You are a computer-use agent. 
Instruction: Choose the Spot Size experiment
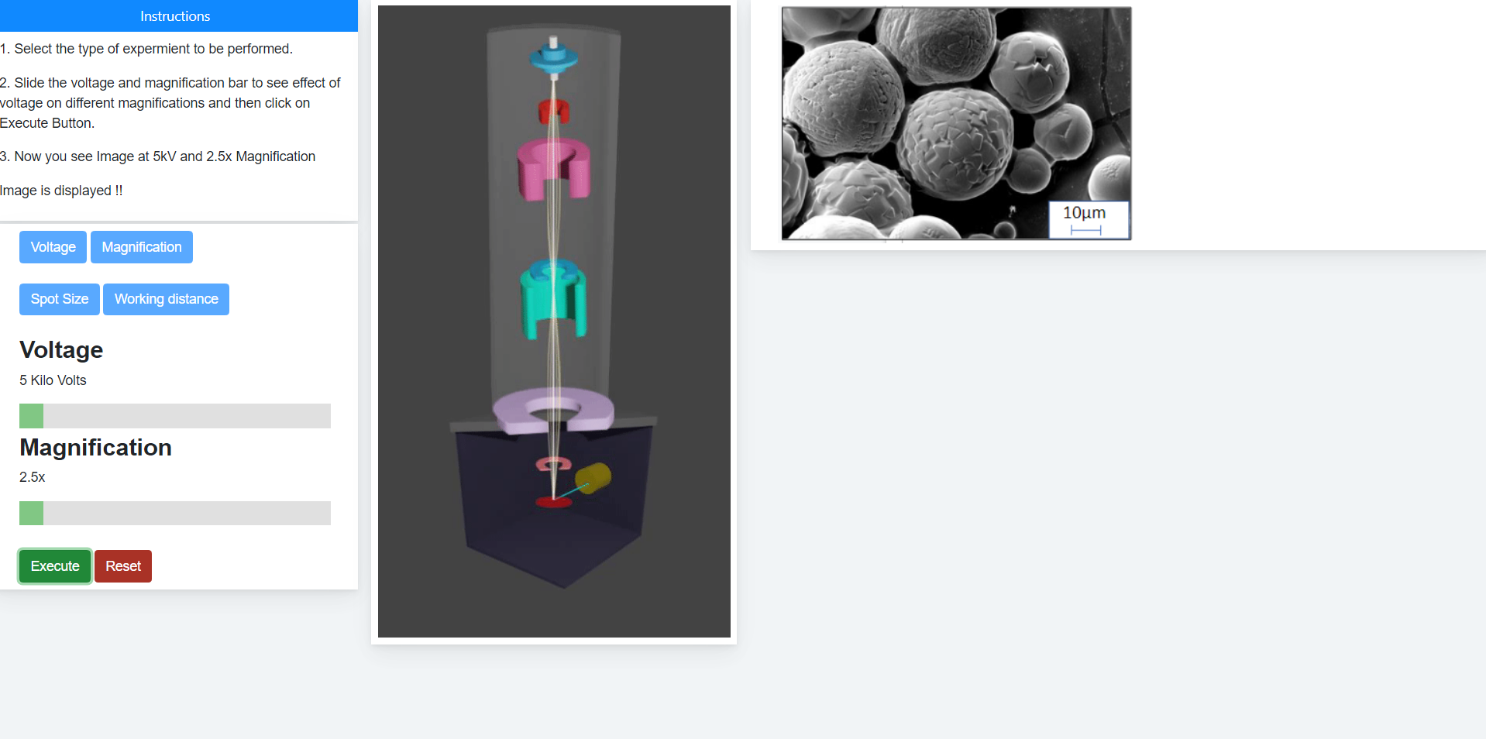(x=60, y=299)
